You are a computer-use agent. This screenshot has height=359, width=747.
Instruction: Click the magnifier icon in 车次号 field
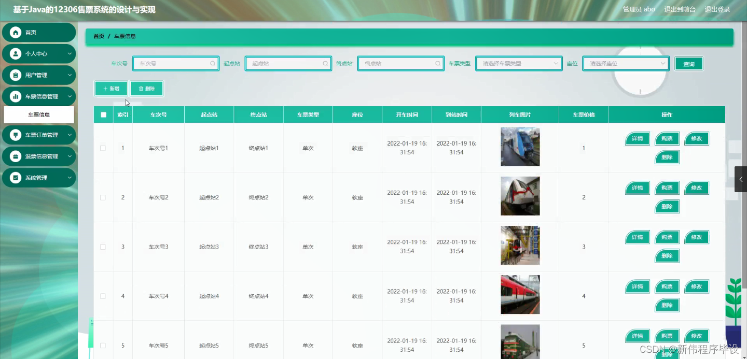[x=213, y=63]
